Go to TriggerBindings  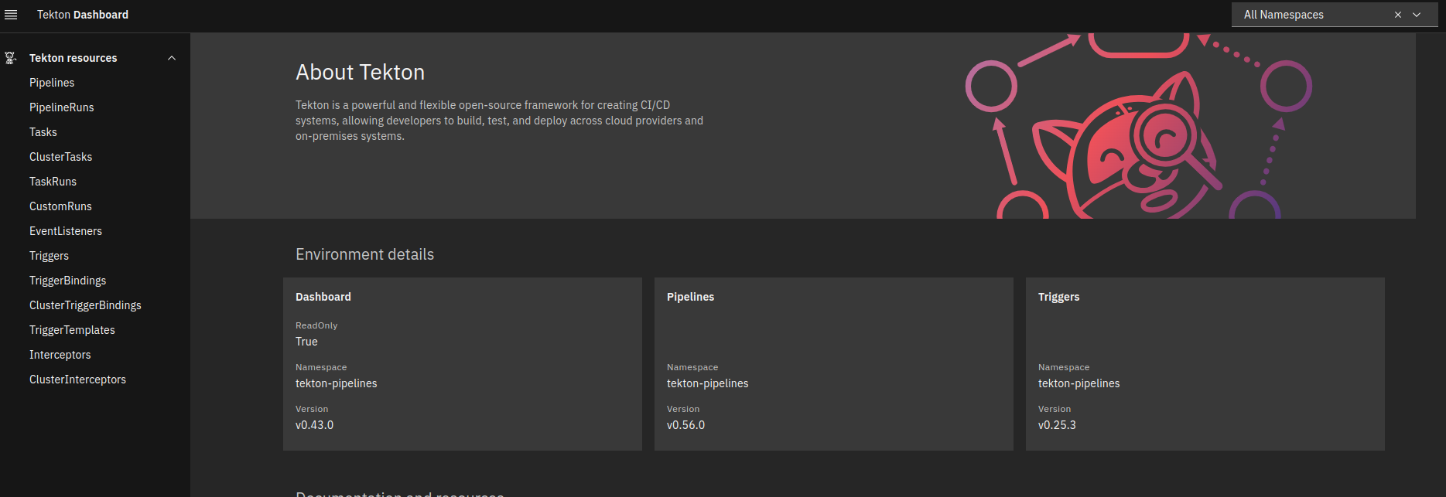[x=68, y=281]
